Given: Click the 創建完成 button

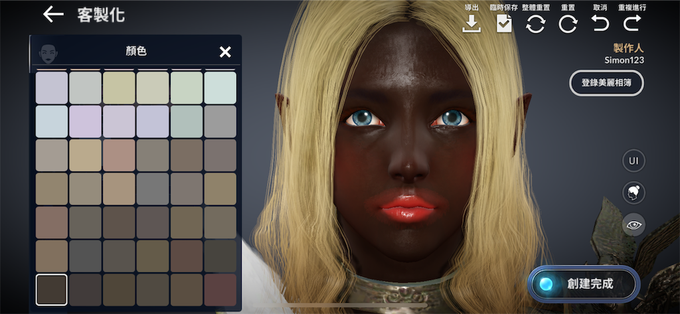Looking at the screenshot, I should (584, 284).
